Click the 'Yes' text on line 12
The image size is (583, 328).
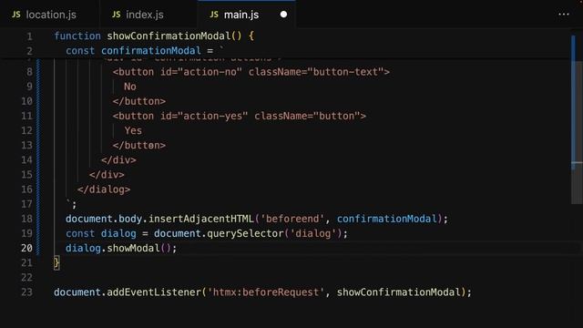[x=133, y=130]
